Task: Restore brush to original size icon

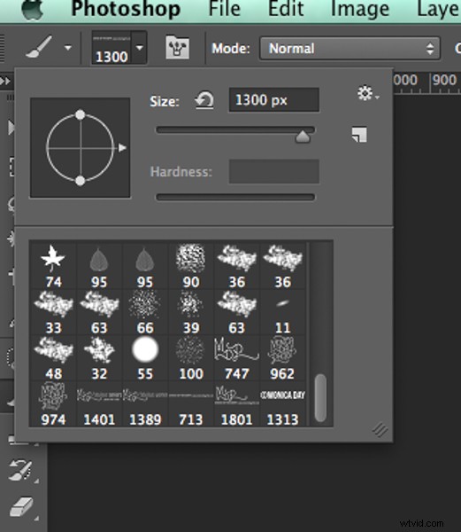Action: pos(204,101)
